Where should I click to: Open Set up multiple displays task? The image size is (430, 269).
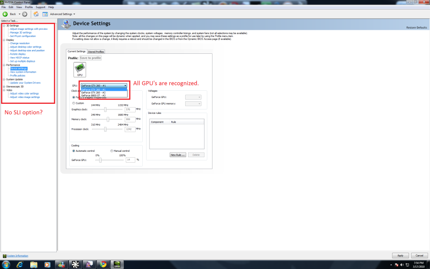[23, 61]
